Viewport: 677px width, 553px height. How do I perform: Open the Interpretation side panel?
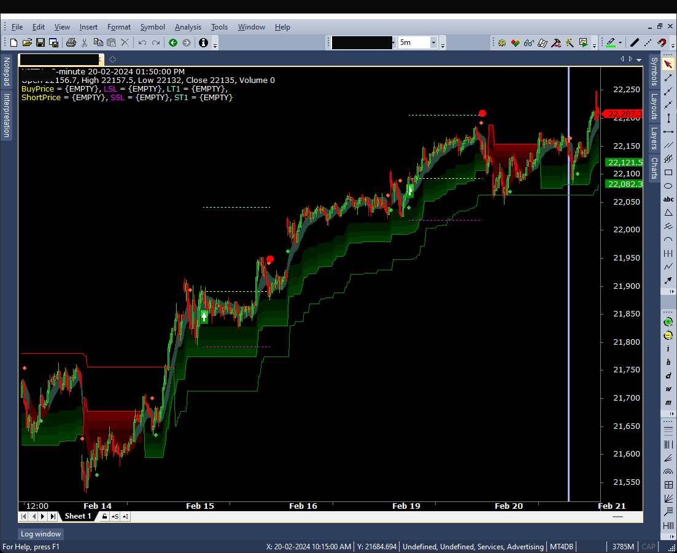[7, 116]
